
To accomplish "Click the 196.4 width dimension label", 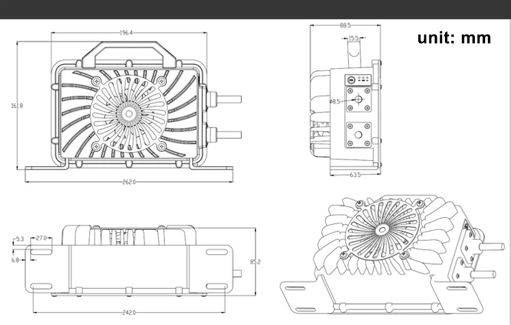I will point(127,33).
